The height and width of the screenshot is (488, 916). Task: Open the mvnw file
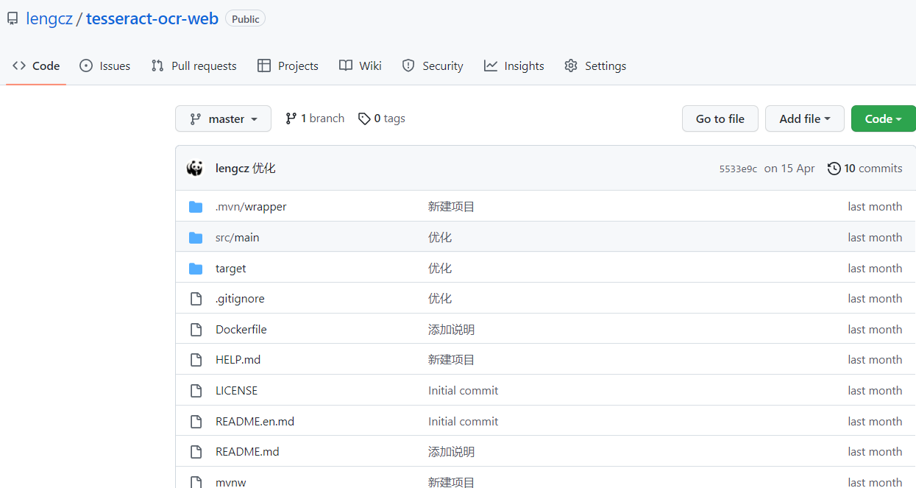point(231,482)
